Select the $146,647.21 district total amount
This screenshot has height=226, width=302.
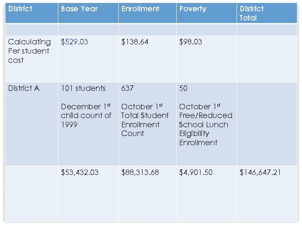[260, 172]
